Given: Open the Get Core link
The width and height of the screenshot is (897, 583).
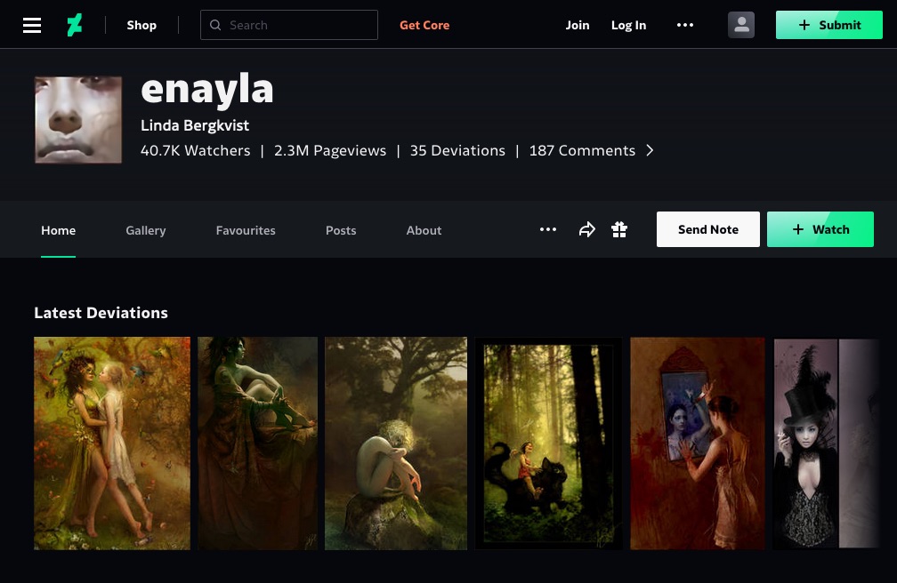Looking at the screenshot, I should 424,25.
